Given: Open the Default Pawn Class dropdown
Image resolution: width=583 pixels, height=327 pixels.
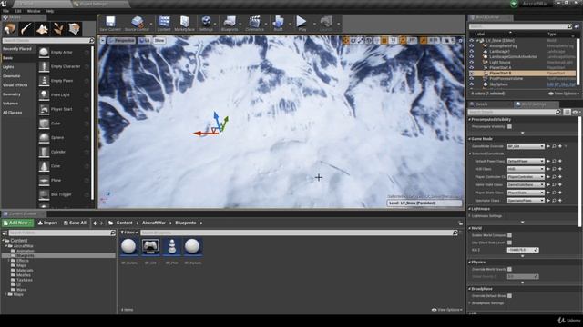Looking at the screenshot, I should pos(526,162).
